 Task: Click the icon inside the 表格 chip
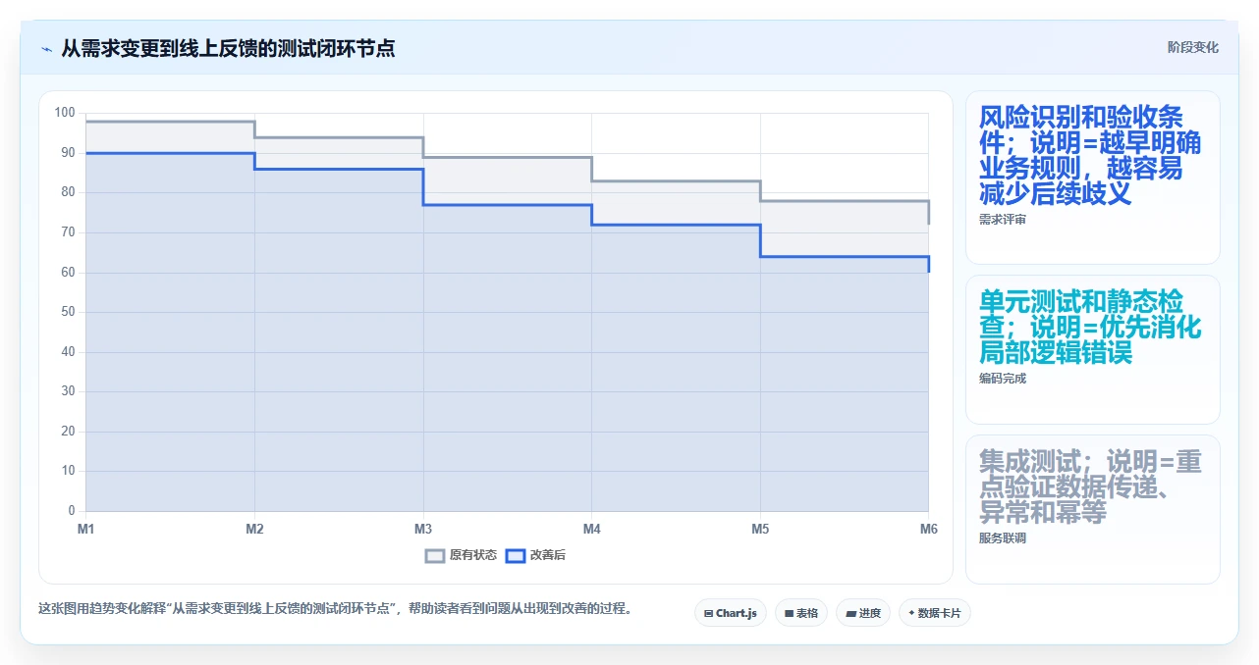pyautogui.click(x=789, y=613)
